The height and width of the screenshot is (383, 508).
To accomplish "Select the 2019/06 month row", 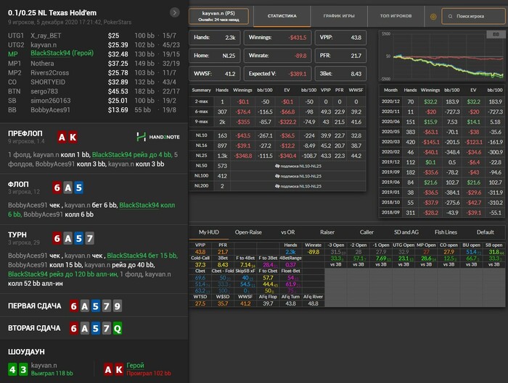I will pyautogui.click(x=442, y=182).
